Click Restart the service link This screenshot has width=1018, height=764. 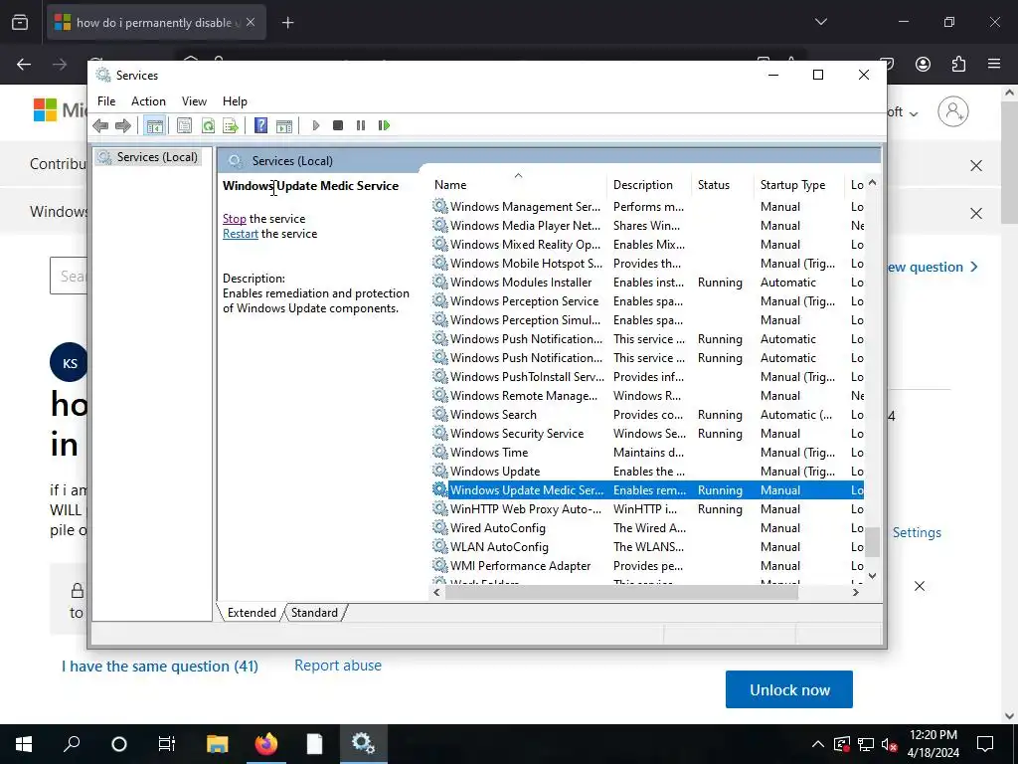(241, 234)
